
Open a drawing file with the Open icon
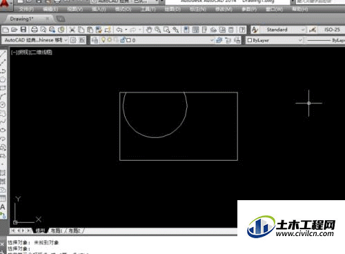pyautogui.click(x=14, y=30)
